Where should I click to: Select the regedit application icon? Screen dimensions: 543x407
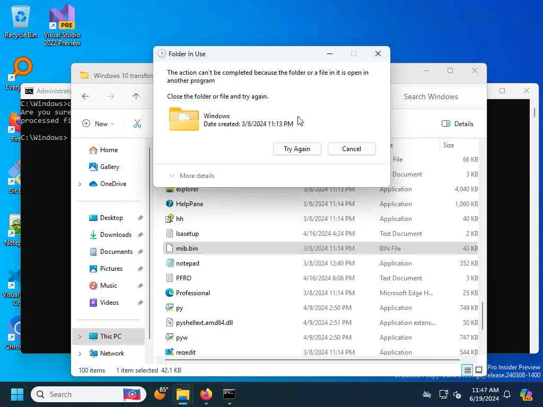(169, 352)
